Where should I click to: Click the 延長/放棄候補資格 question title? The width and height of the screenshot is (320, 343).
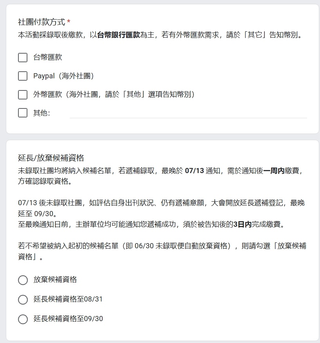pos(51,158)
